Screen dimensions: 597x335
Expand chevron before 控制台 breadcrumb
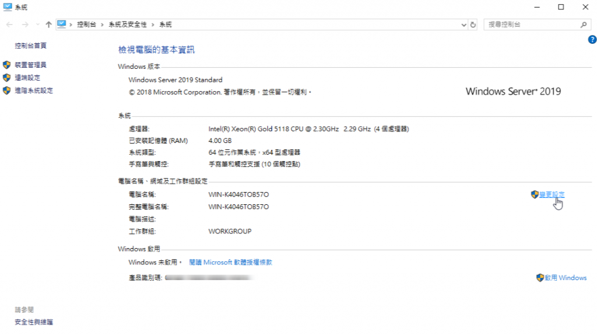pyautogui.click(x=71, y=25)
